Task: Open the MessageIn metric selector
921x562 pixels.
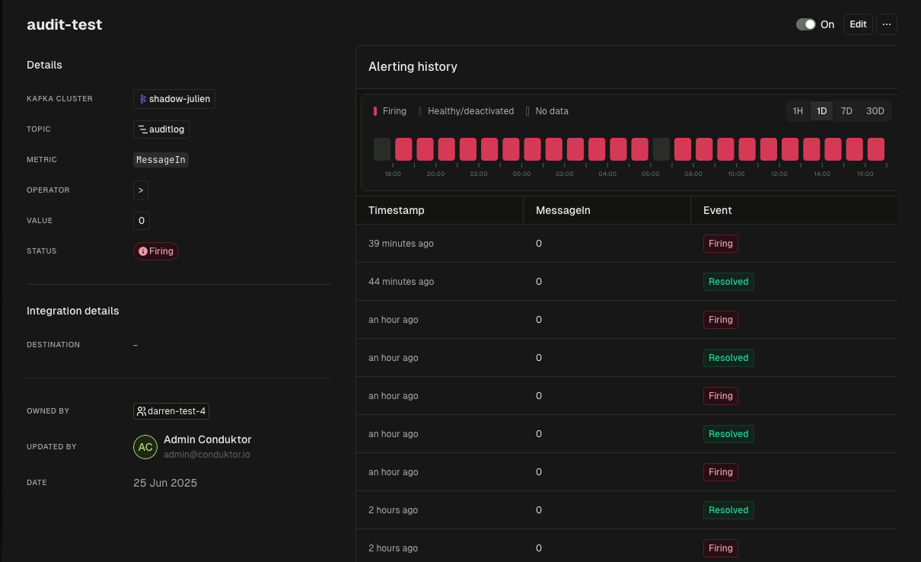Action: tap(160, 159)
